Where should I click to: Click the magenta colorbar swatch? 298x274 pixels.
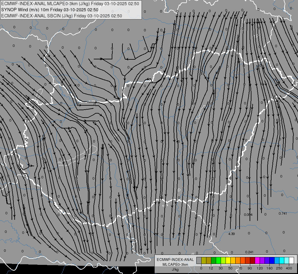(257, 260)
